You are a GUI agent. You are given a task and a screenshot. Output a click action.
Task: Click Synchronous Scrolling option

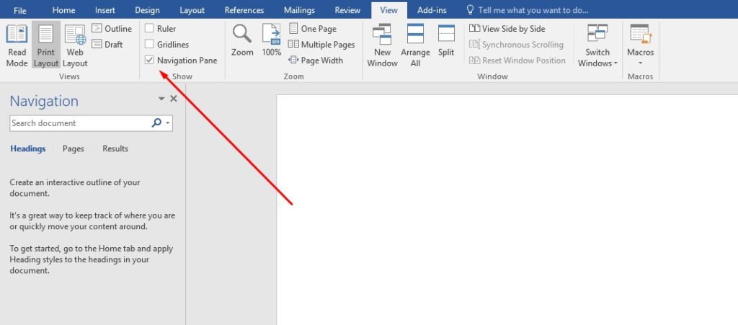pos(516,45)
